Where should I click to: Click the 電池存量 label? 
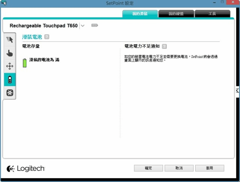tap(31, 46)
